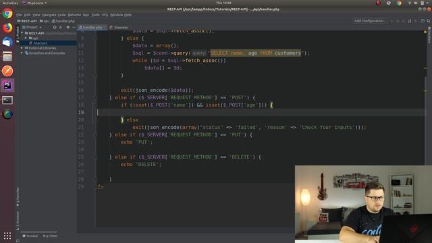Open the File menu
The image size is (432, 243).
click(19, 15)
